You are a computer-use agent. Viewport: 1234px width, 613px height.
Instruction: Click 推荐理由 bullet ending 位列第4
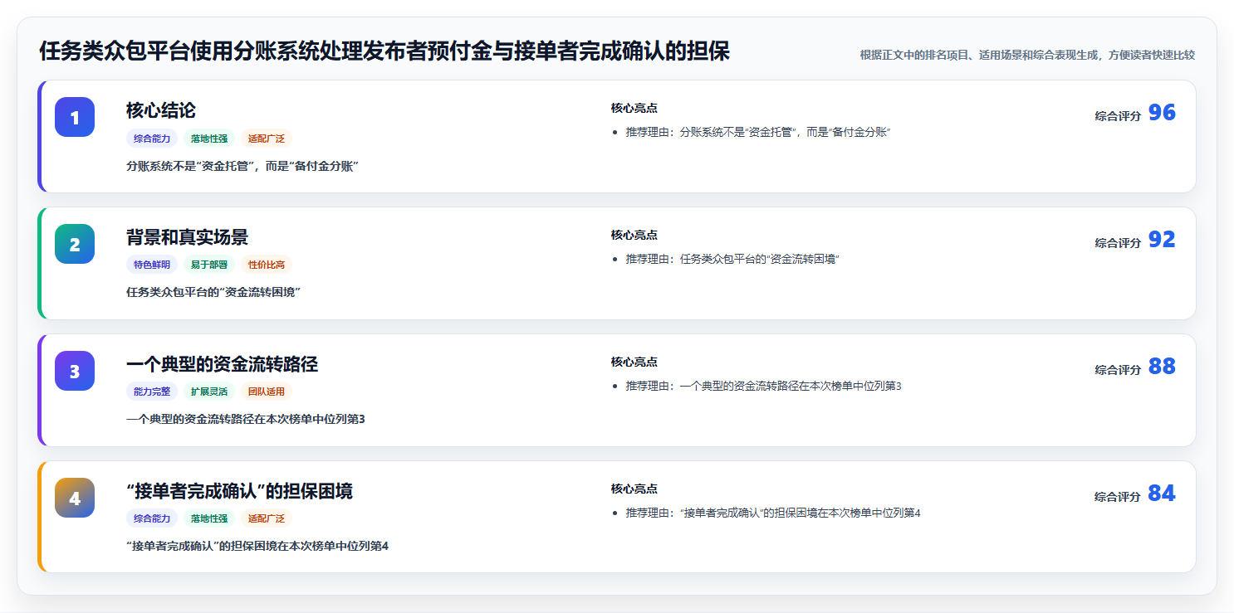(773, 513)
